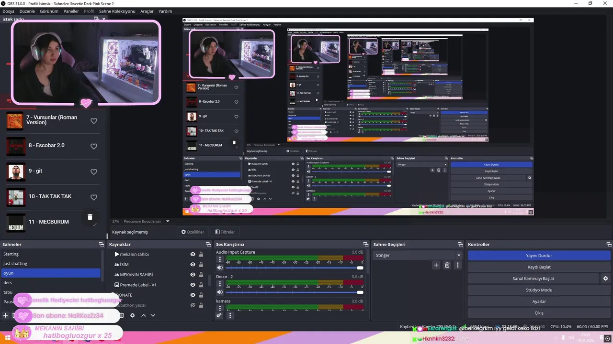
Task: Open the Yardım menu
Action: [165, 11]
